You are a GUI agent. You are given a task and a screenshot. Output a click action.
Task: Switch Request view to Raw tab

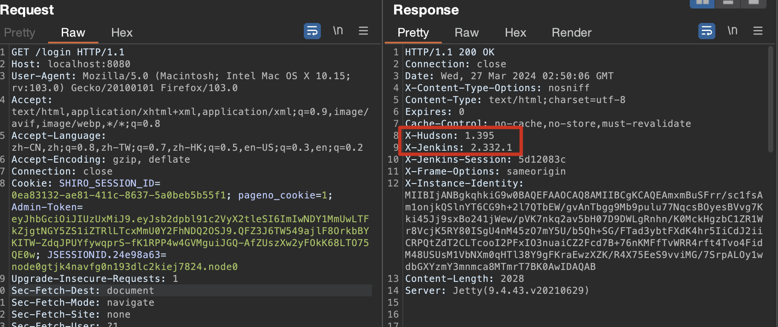pos(73,32)
